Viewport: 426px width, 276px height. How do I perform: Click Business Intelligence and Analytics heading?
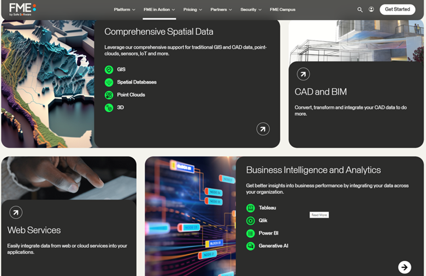pyautogui.click(x=313, y=170)
